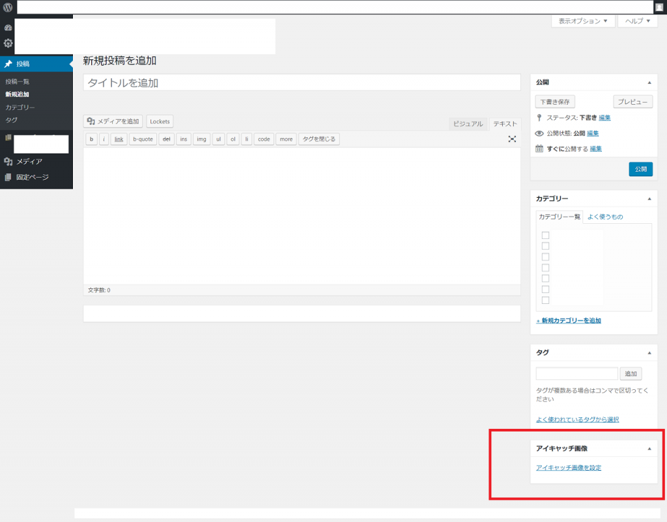667x522 pixels.
Task: Open the WordPress logo menu
Action: [x=8, y=7]
